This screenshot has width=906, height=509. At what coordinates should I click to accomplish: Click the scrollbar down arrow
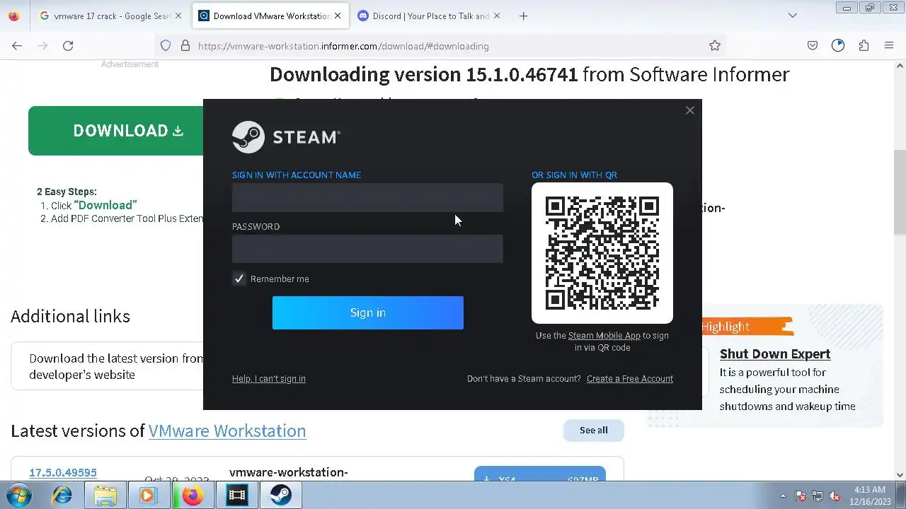click(x=900, y=476)
